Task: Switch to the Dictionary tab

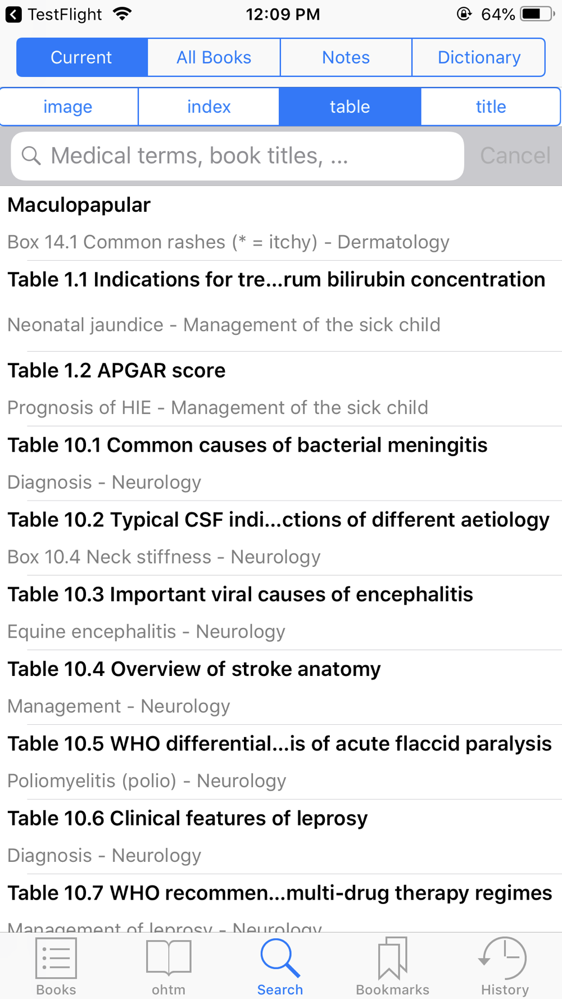Action: tap(479, 57)
